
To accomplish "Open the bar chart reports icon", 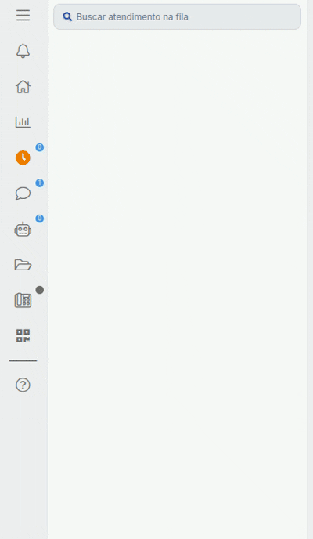I will point(23,122).
